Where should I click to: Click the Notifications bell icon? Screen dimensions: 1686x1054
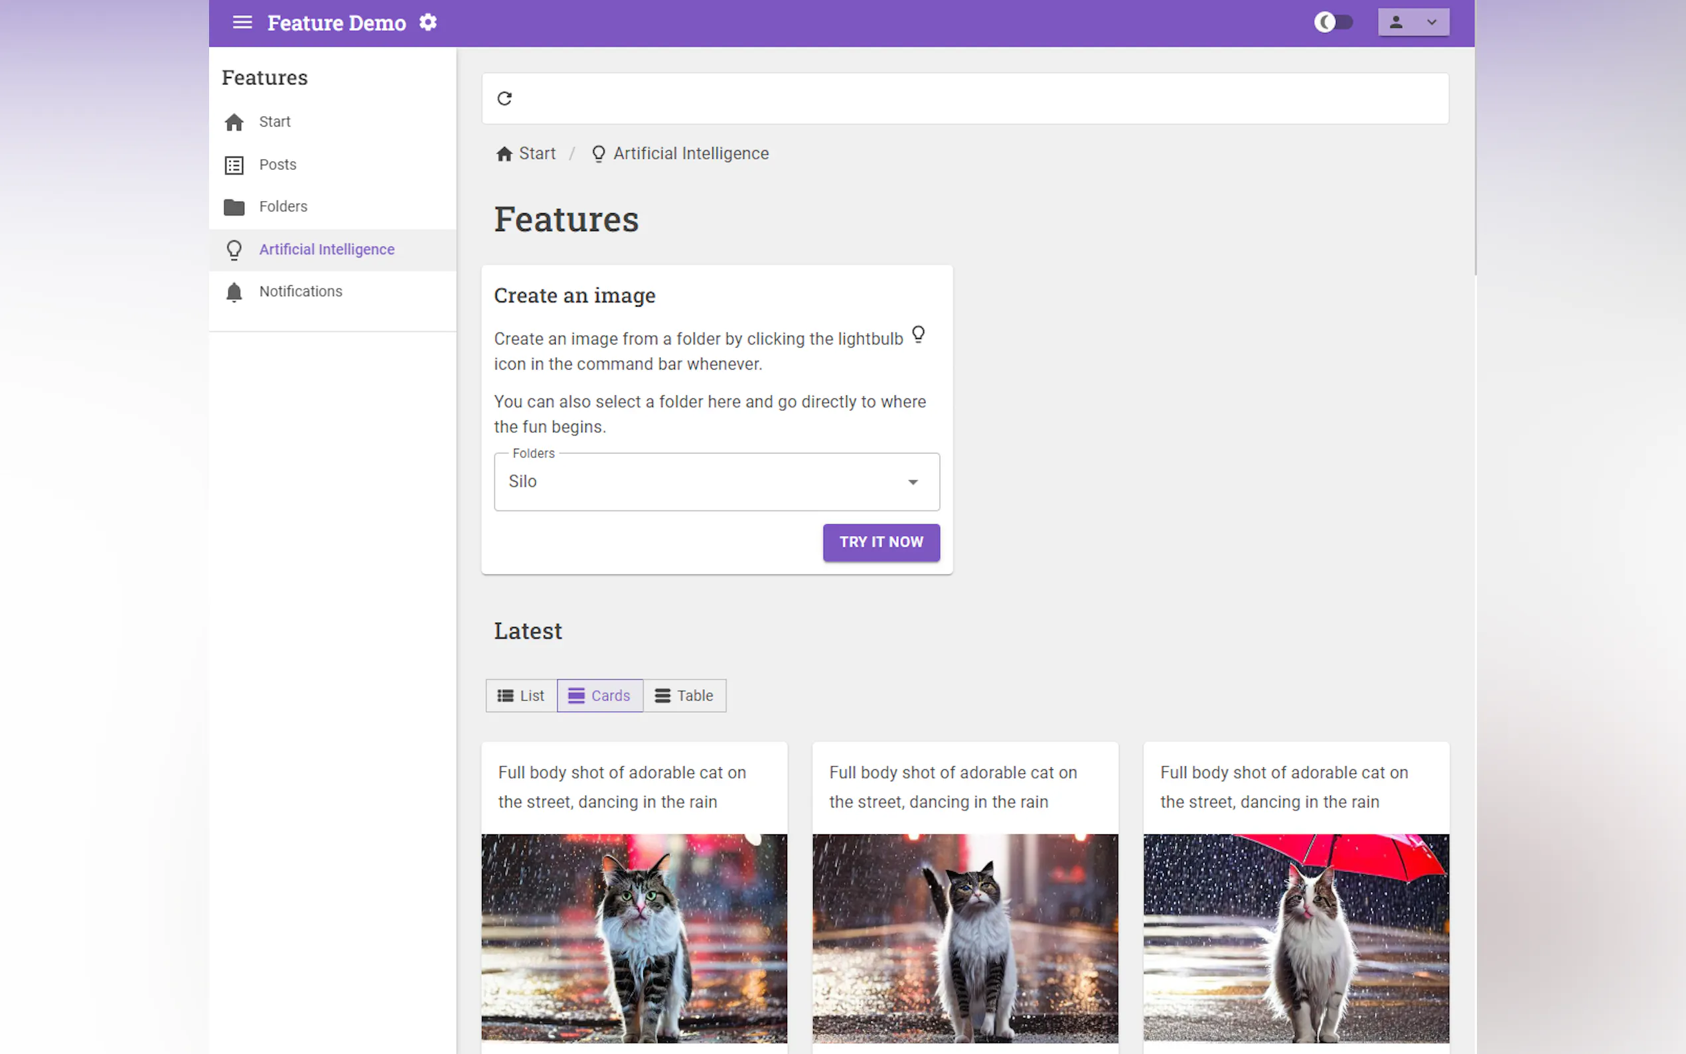coord(234,292)
